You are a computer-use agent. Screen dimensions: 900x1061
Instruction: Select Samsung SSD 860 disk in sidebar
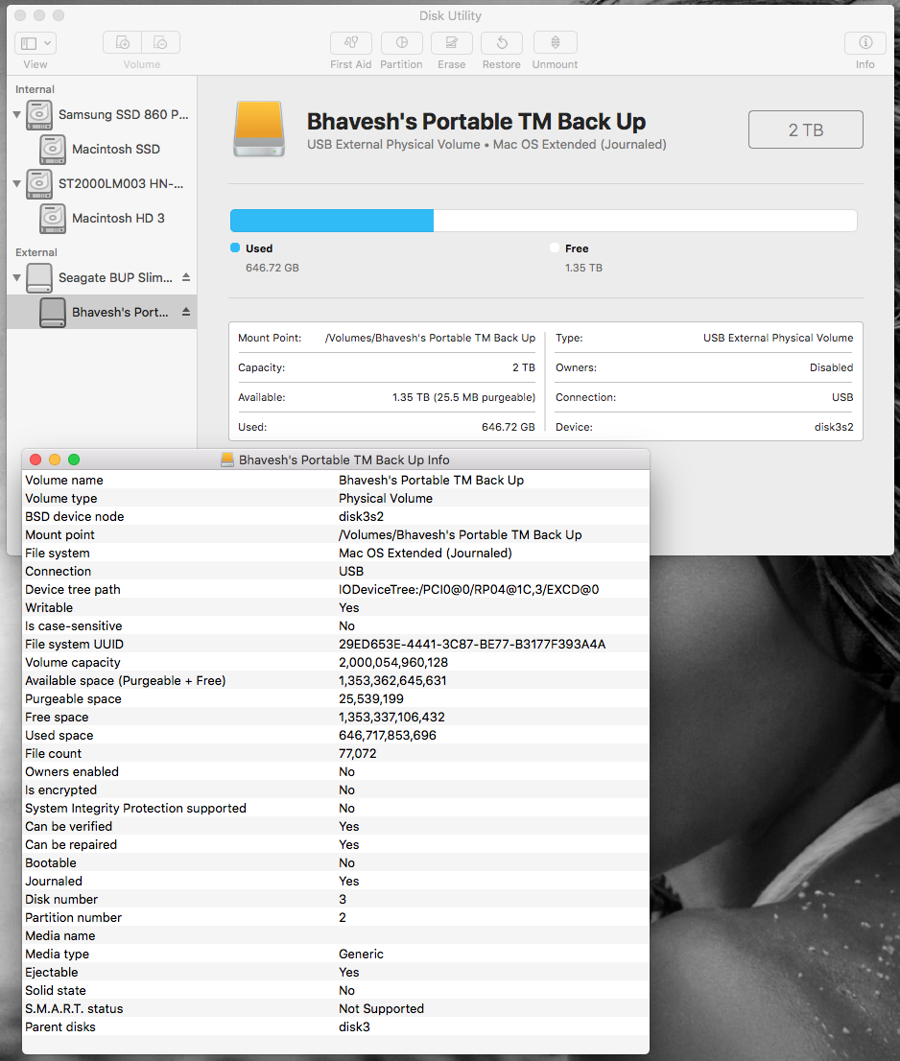coord(102,114)
